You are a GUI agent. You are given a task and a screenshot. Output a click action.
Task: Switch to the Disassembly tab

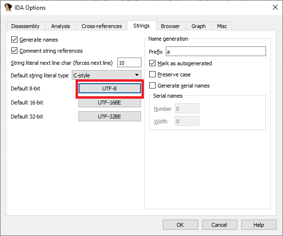tap(25, 26)
